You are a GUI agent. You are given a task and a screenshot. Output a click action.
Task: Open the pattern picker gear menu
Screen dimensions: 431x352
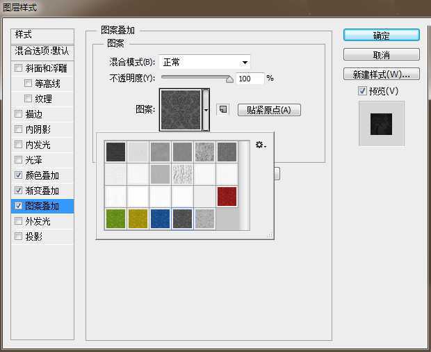[x=260, y=145]
